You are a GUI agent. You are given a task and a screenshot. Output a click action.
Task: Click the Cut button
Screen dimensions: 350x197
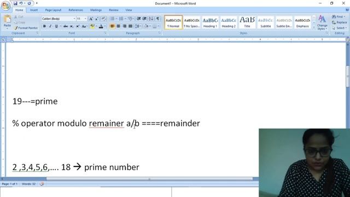point(19,17)
